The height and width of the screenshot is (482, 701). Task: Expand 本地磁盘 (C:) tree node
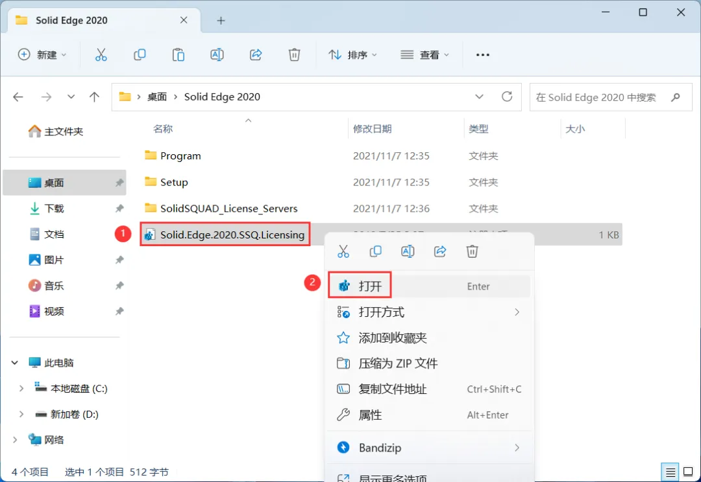[21, 389]
